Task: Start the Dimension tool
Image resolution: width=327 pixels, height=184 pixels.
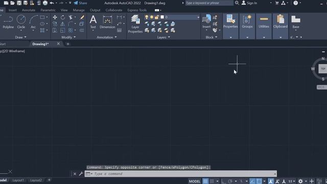Action: (x=107, y=22)
